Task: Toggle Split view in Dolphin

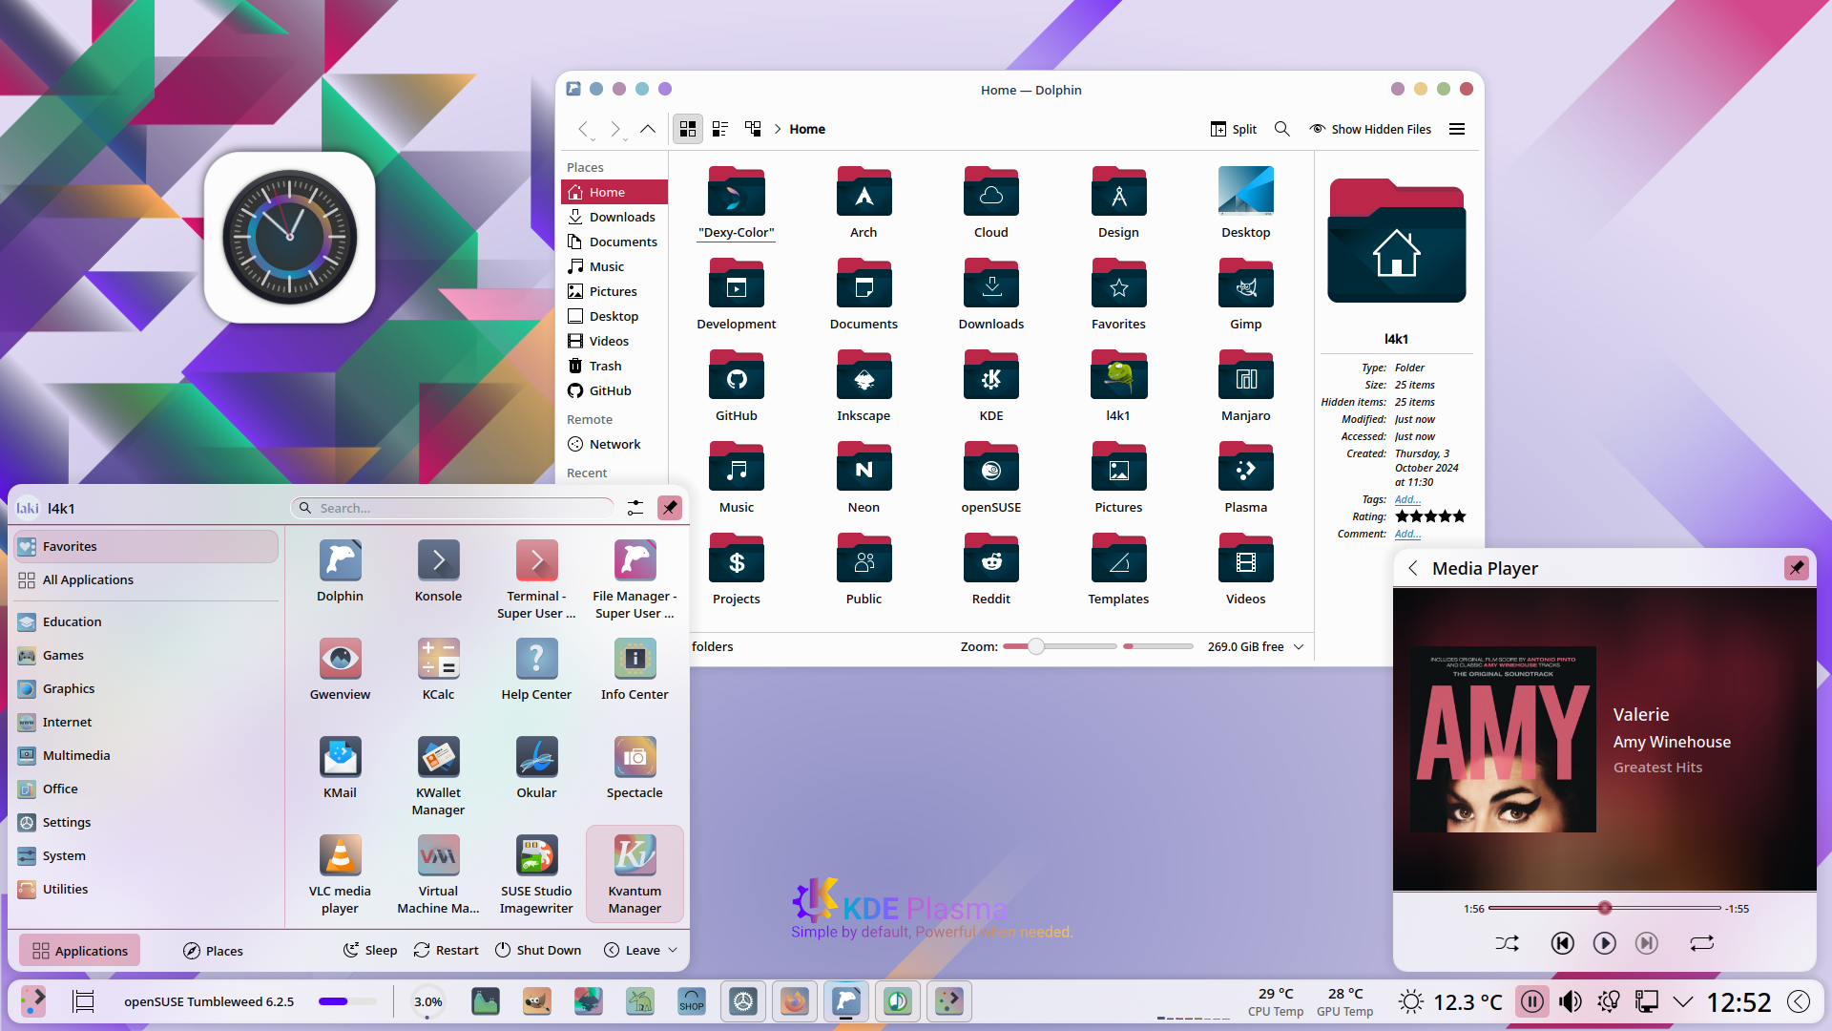Action: point(1233,129)
